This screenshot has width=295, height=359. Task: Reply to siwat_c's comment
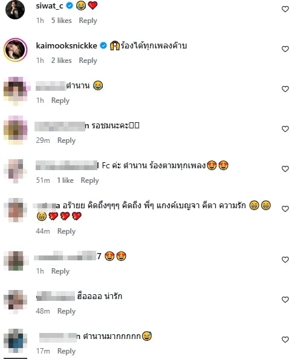pyautogui.click(x=88, y=21)
